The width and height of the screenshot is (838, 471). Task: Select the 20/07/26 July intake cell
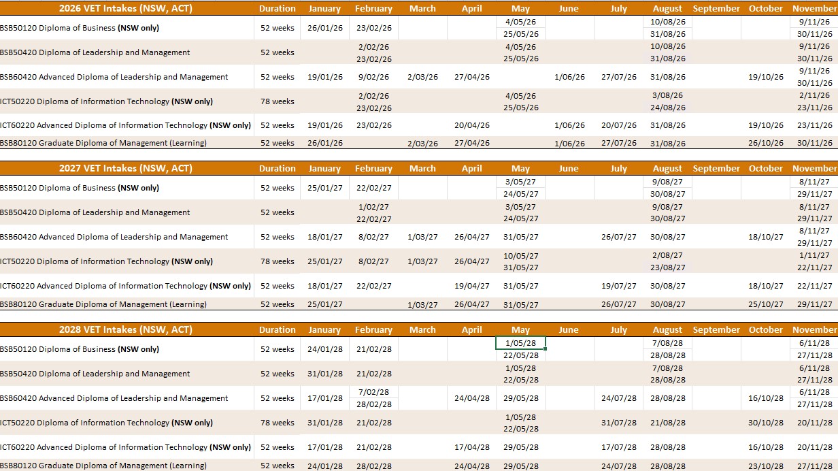point(618,125)
